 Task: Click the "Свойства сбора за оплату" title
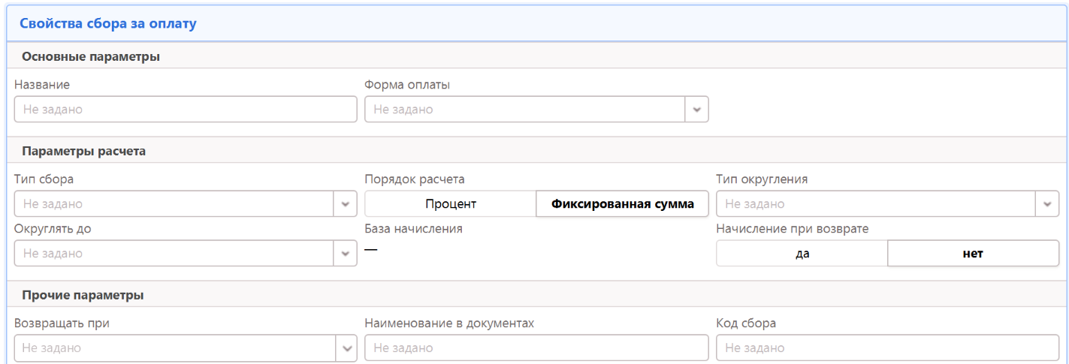click(107, 23)
